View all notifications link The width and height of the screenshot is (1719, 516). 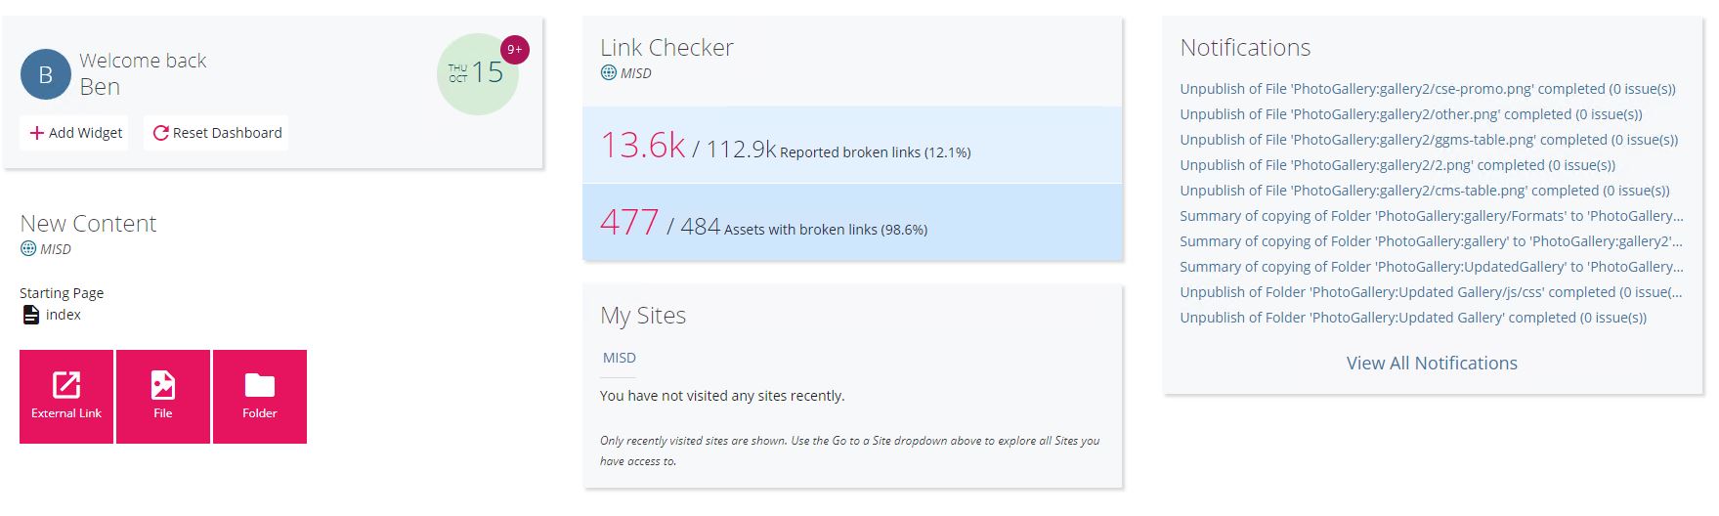click(1432, 363)
